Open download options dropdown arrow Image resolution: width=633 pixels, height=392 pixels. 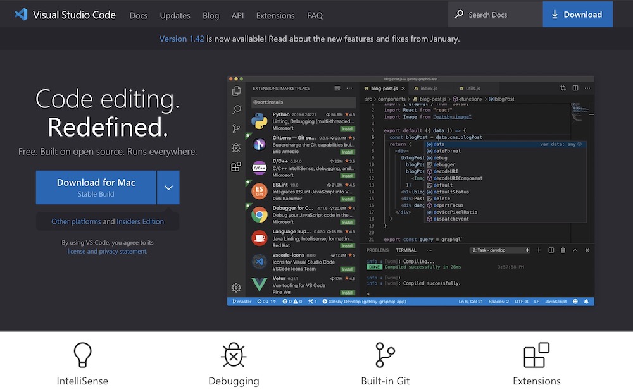point(168,187)
